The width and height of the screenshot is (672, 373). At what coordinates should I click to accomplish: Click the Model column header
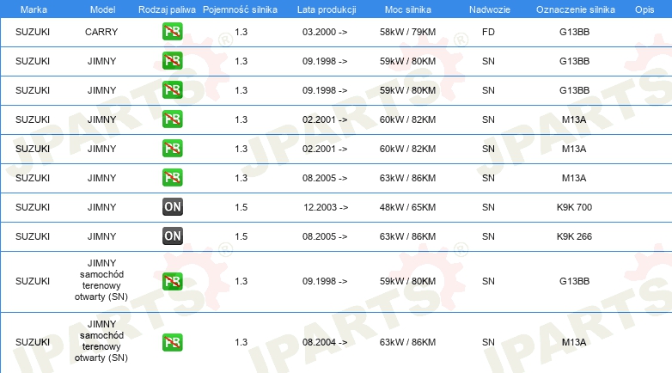tap(102, 9)
